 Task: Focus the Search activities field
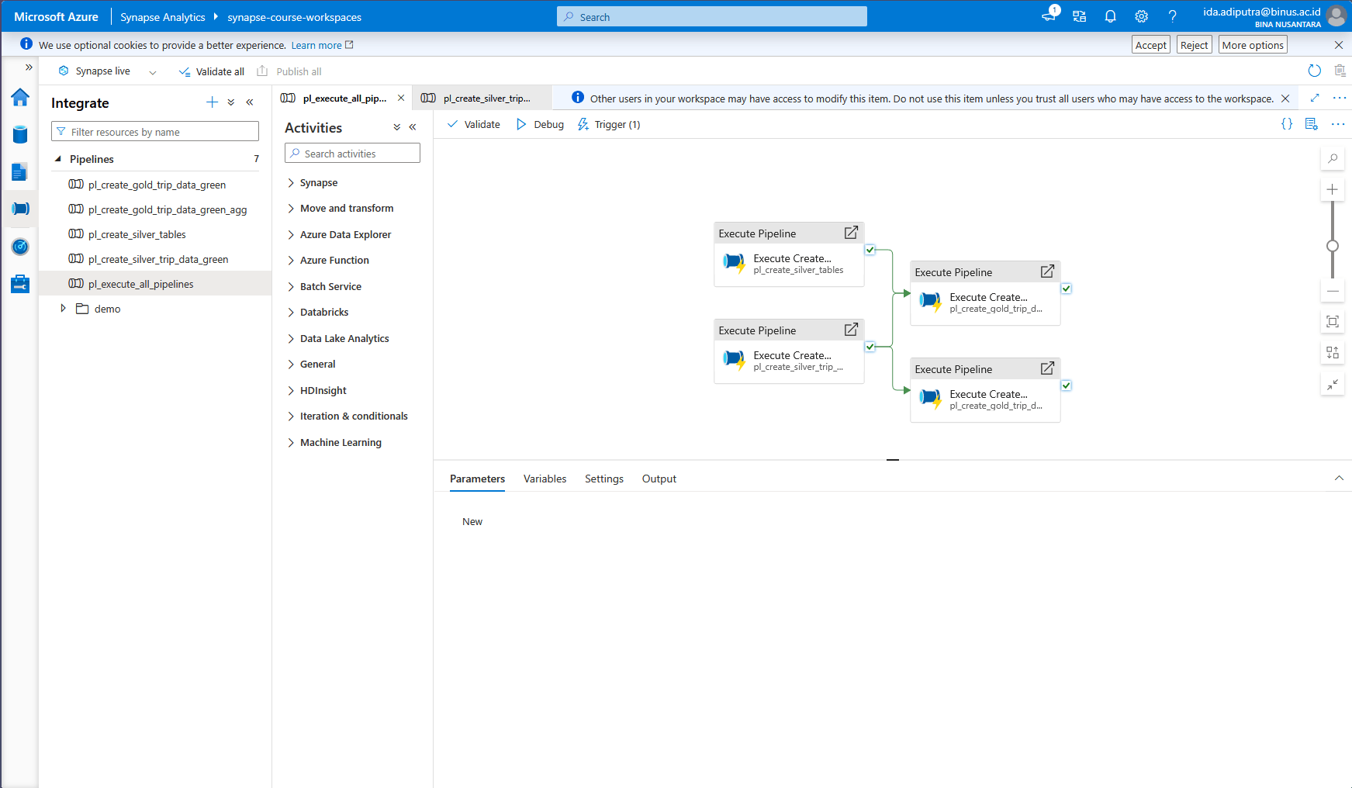point(352,154)
